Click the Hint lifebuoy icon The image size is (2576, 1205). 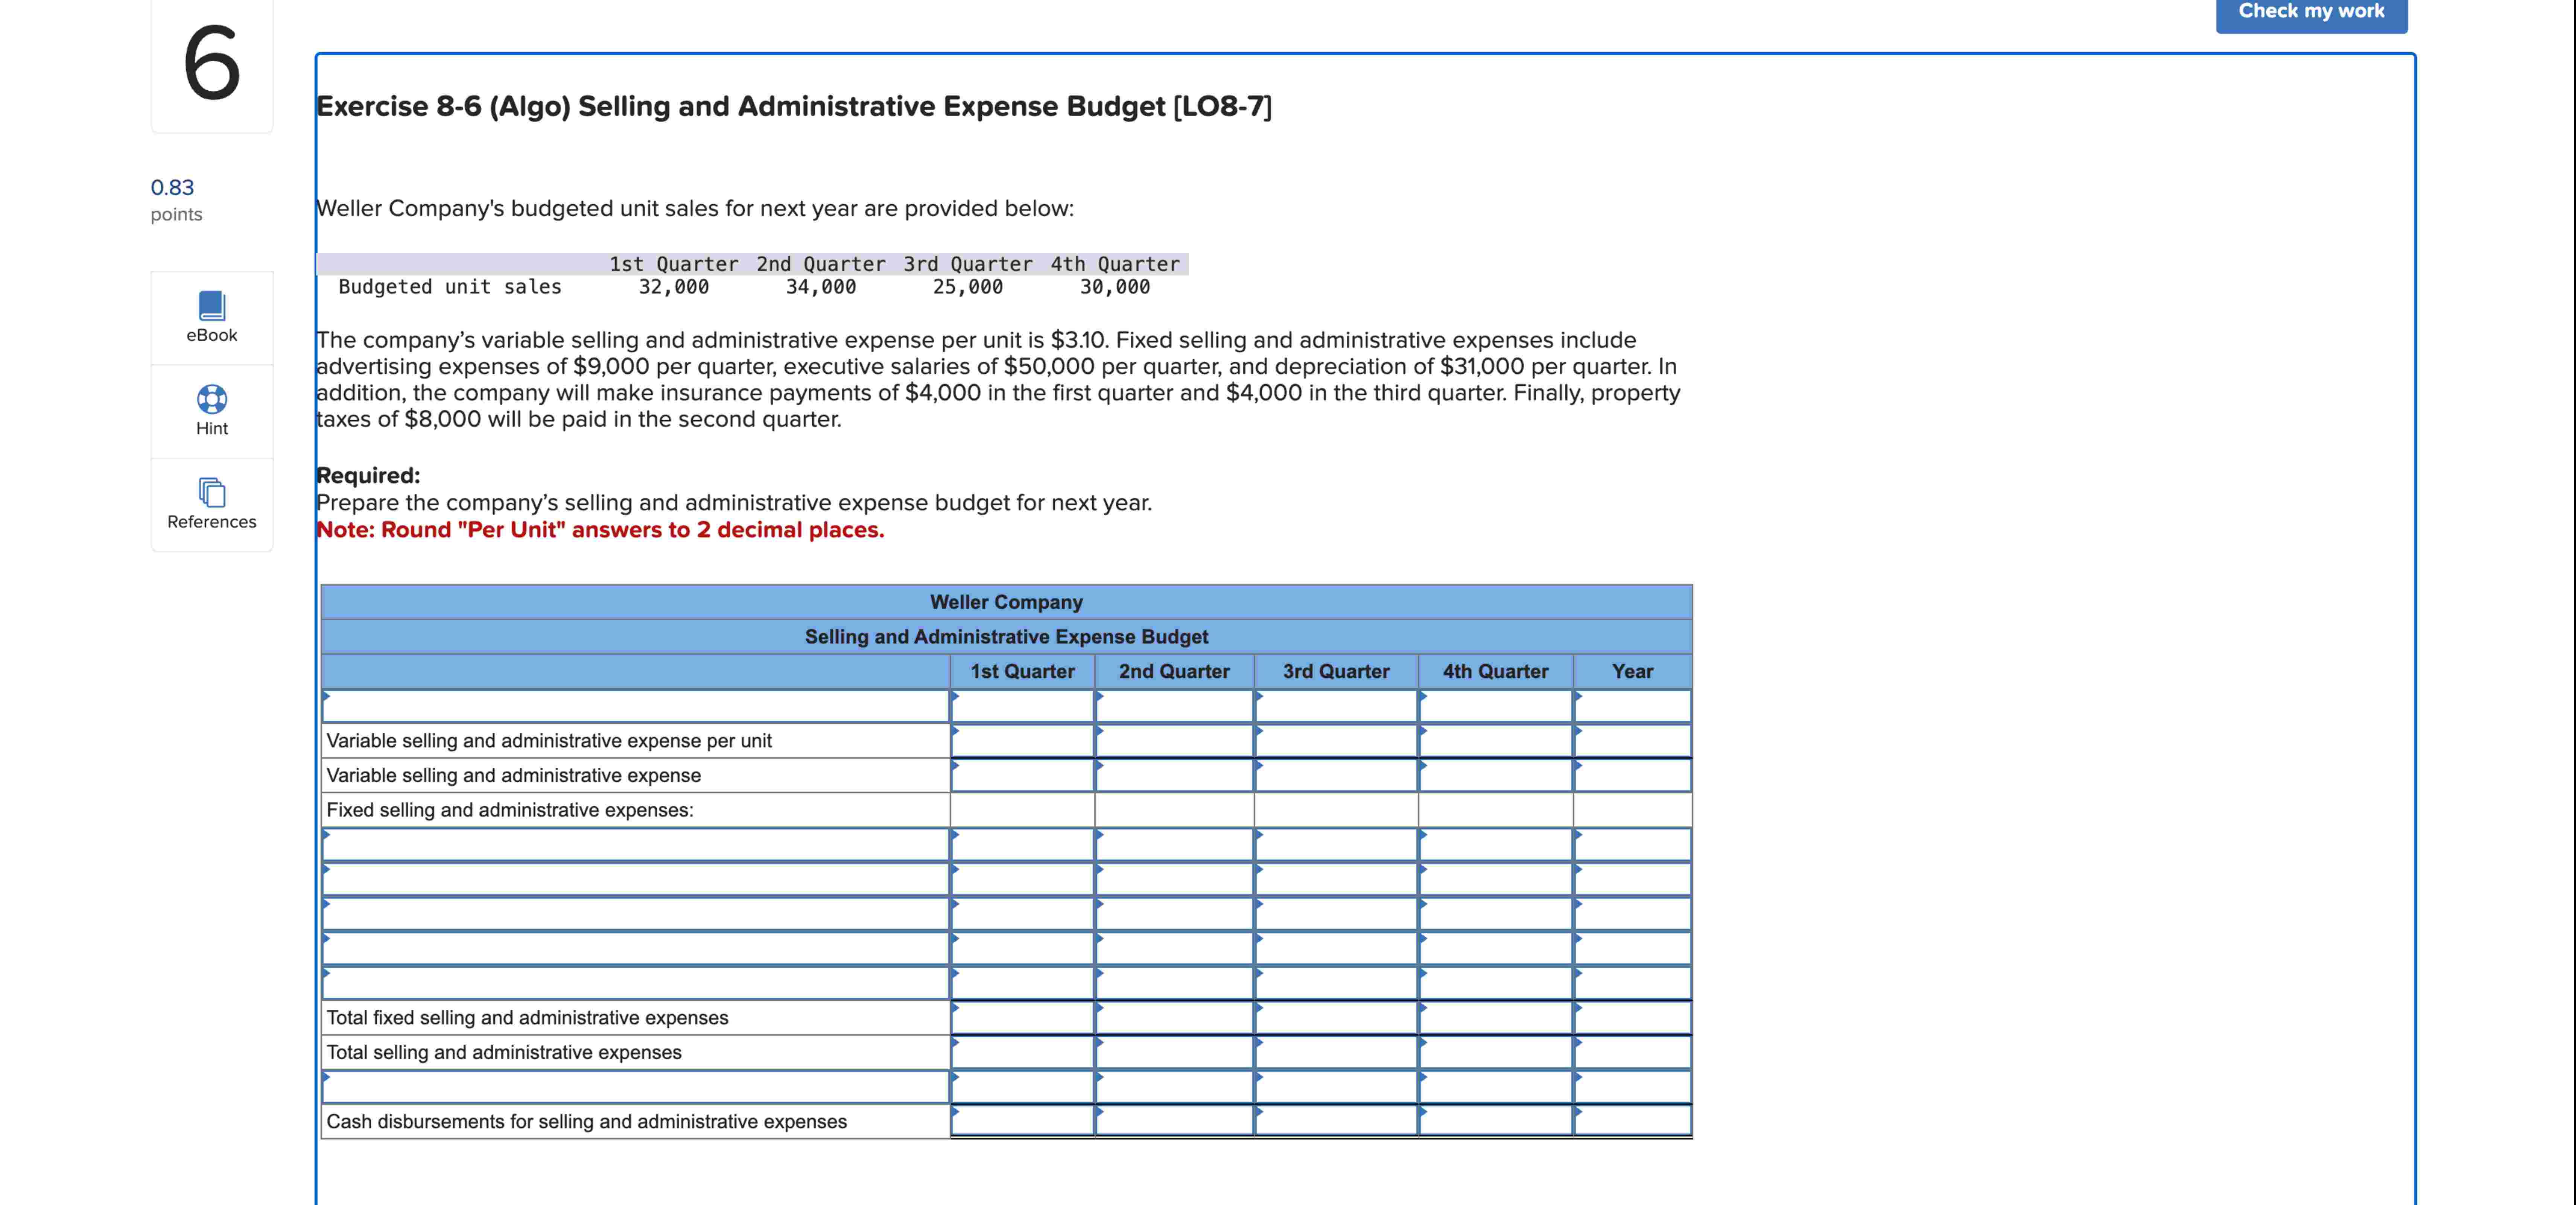211,400
